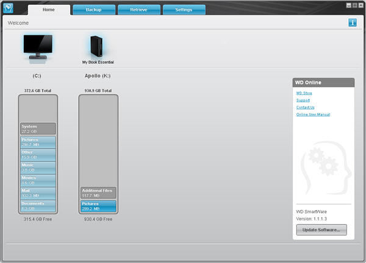
Task: Click the Update Software button
Action: (x=321, y=230)
